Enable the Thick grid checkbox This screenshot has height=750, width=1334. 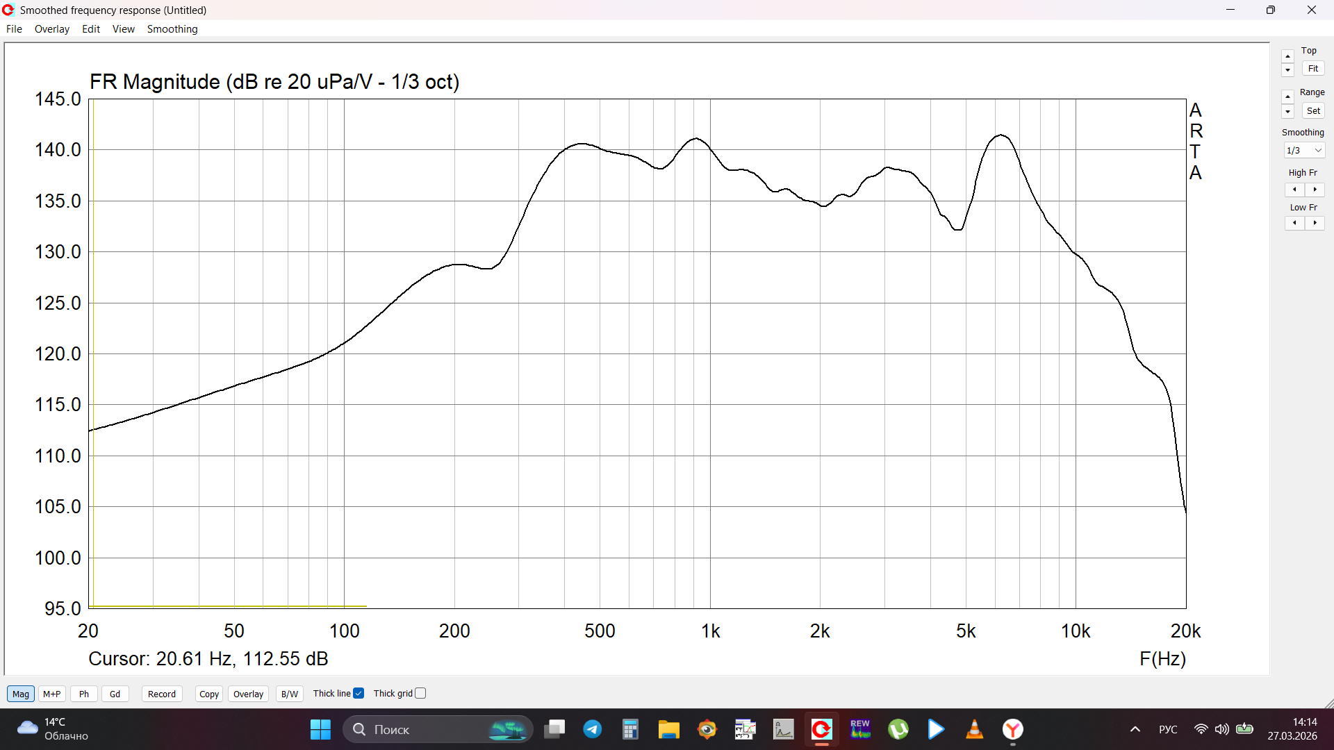pyautogui.click(x=420, y=693)
